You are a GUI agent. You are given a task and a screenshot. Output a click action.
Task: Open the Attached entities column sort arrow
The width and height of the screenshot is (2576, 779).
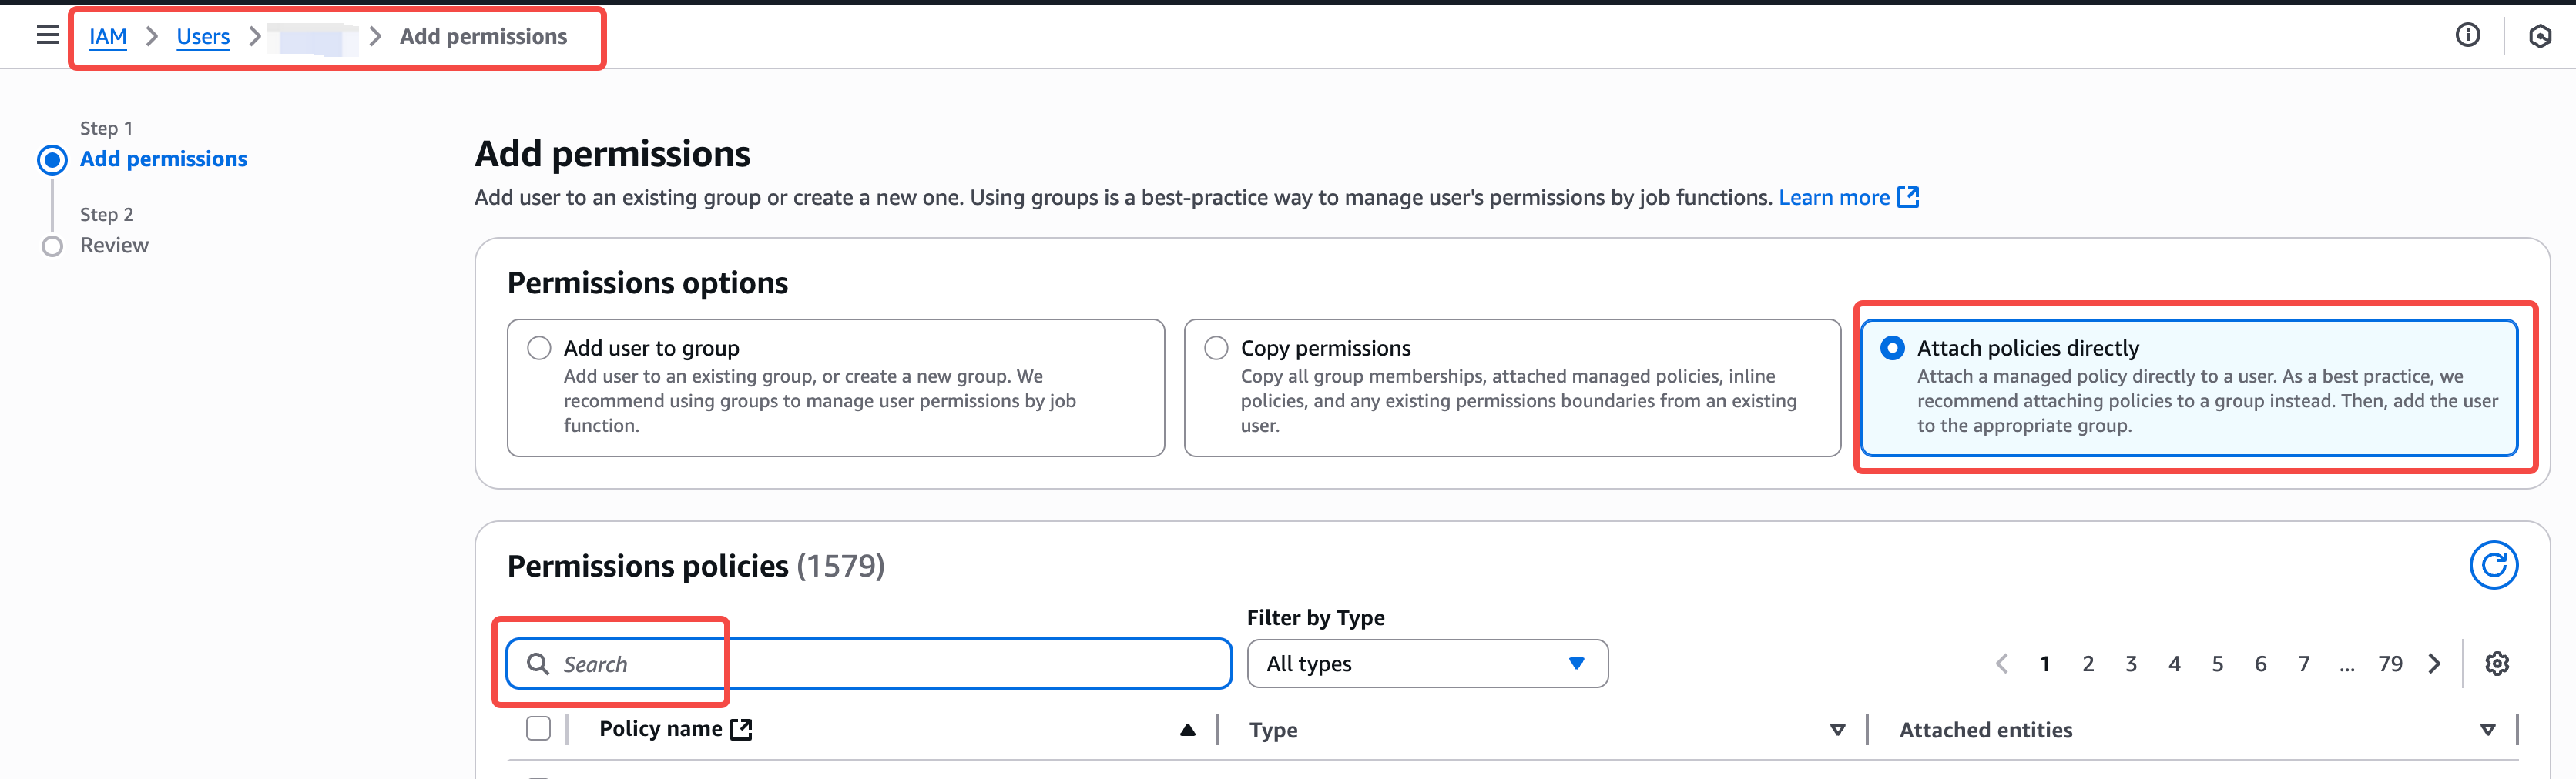(2487, 730)
